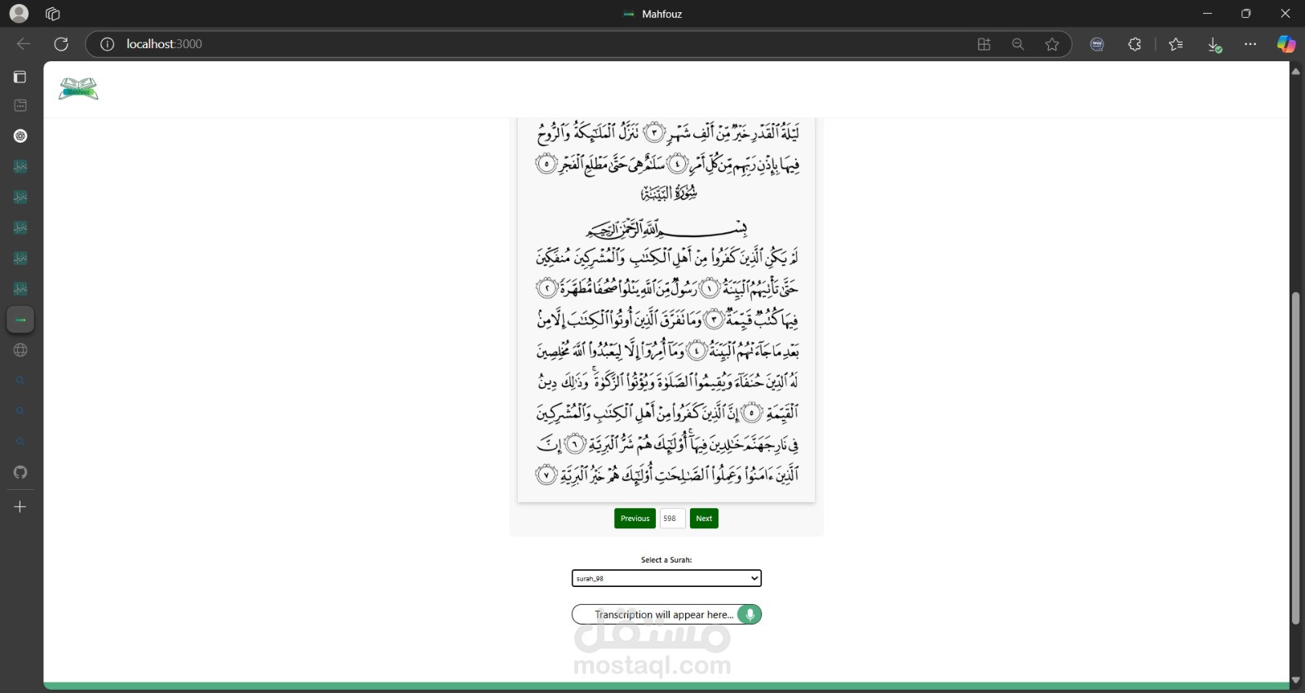The width and height of the screenshot is (1305, 693).
Task: Switch to the ChatGPT tab
Action: pyautogui.click(x=20, y=136)
